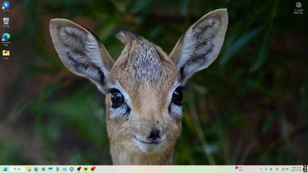Viewport: 308px width, 173px height.
Task: Open the clock and date flyout
Action: coord(296,169)
